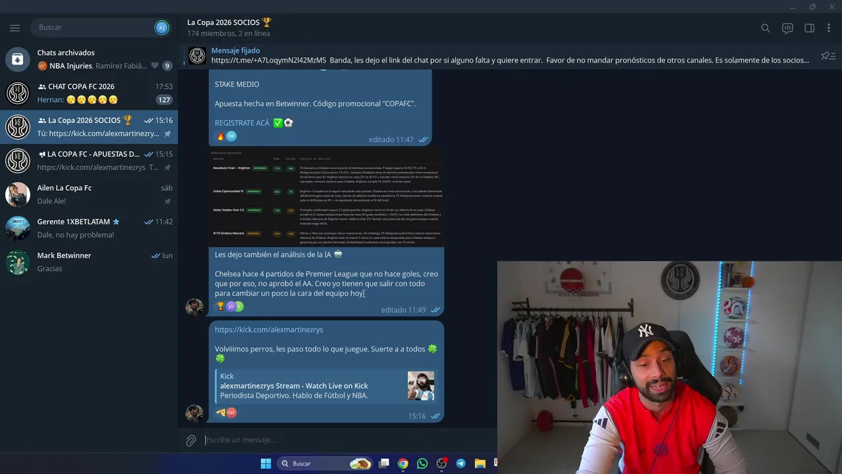Click the 15:16 message timestamp
Viewport: 842px width, 474px height.
click(x=417, y=416)
